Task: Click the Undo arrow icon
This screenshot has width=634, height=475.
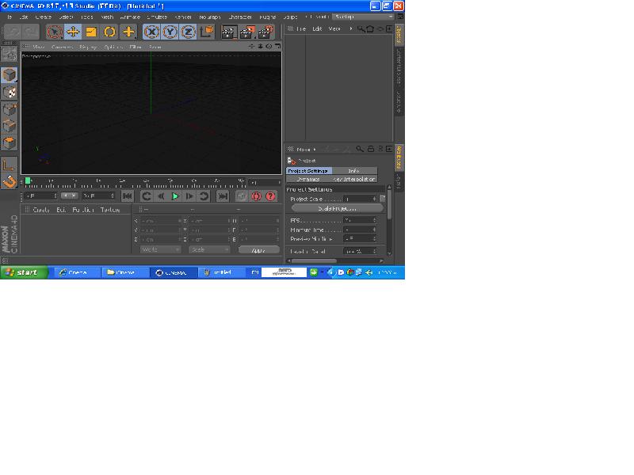Action: pyautogui.click(x=13, y=32)
